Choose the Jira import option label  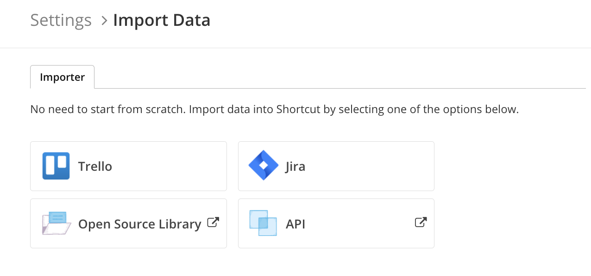click(295, 166)
